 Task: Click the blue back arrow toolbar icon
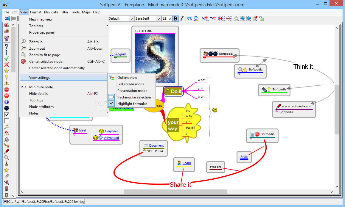tap(7, 18)
